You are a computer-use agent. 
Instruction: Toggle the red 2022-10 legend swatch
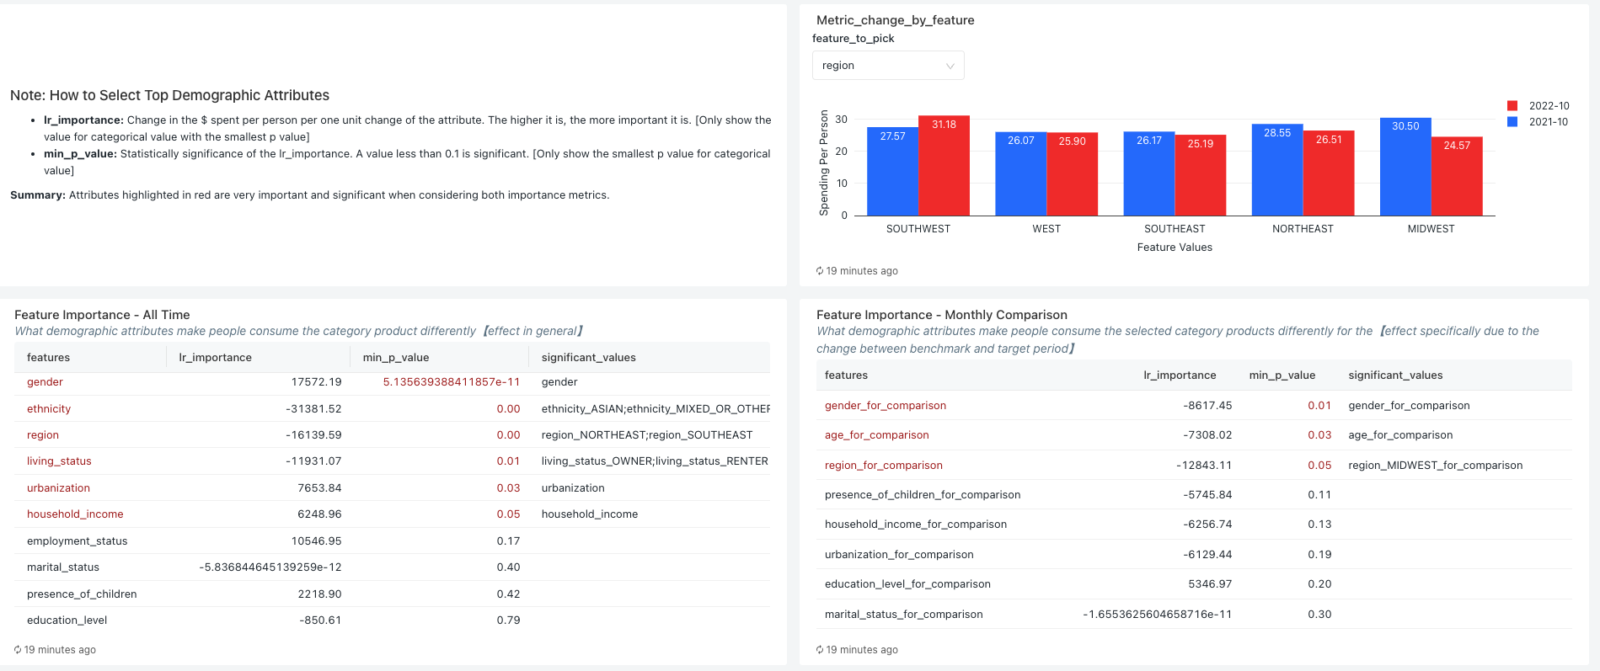pyautogui.click(x=1512, y=106)
